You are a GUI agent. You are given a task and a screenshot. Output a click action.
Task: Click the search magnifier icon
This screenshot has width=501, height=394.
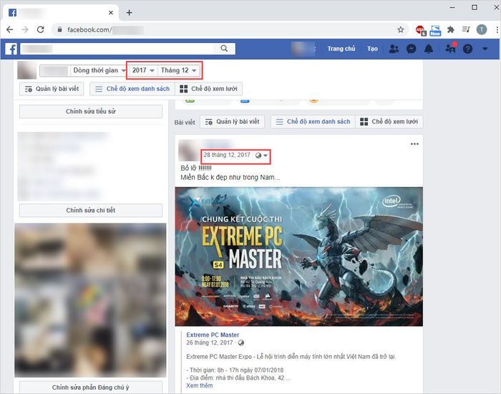pos(224,49)
